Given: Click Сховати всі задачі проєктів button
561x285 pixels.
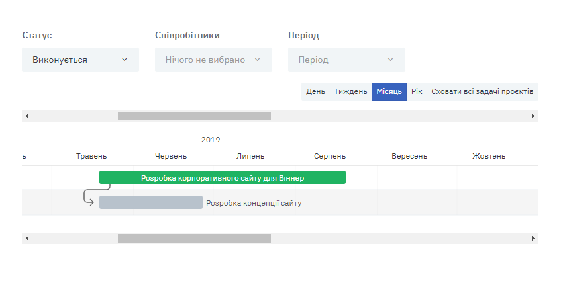Looking at the screenshot, I should point(482,91).
